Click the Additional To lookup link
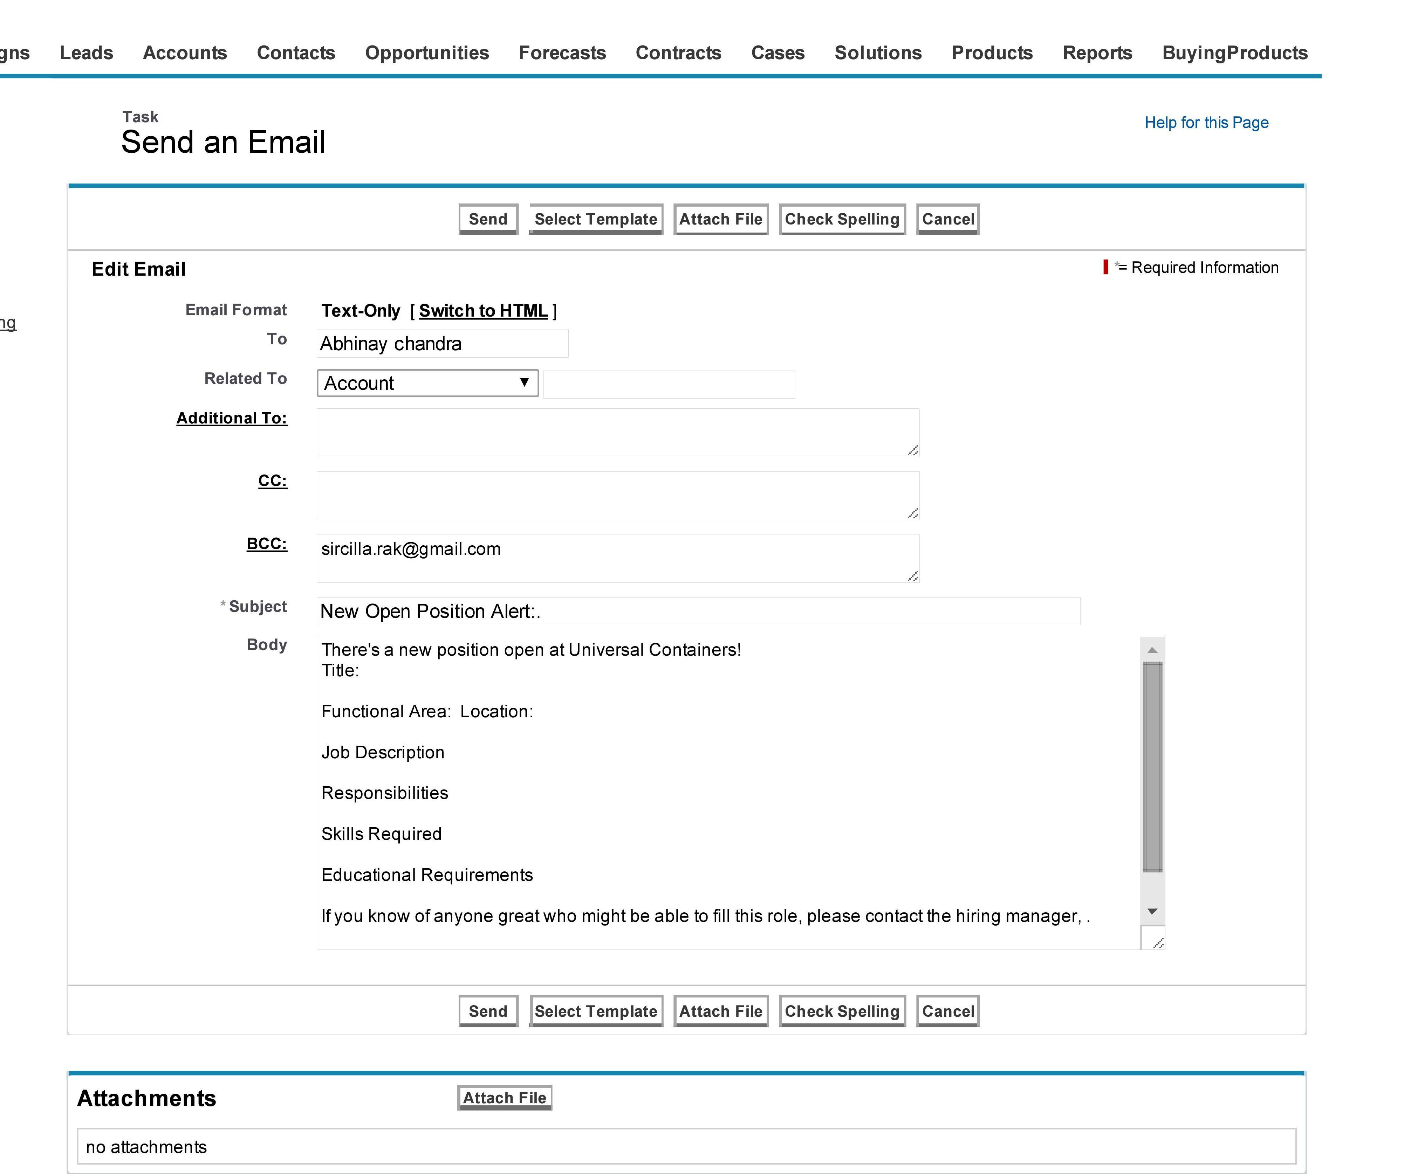The width and height of the screenshot is (1418, 1174). [232, 418]
